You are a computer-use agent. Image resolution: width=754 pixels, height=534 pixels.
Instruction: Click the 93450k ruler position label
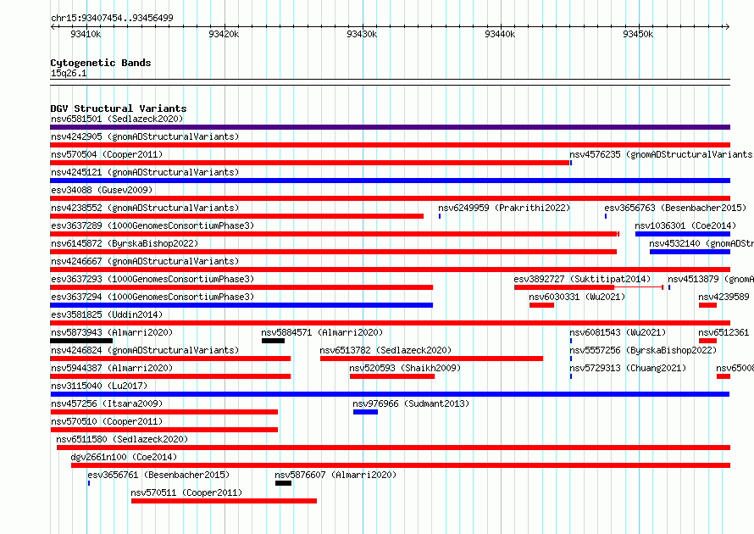(638, 34)
